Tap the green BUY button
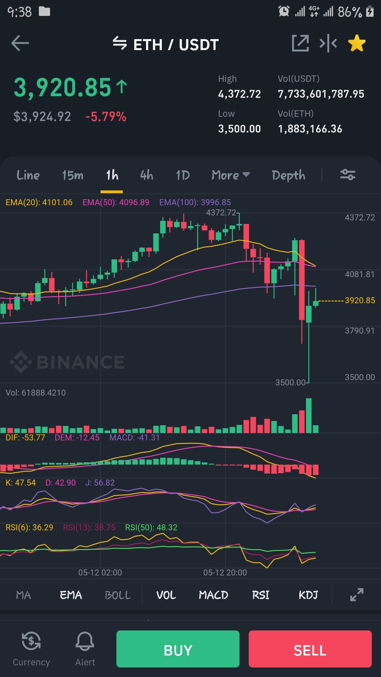The width and height of the screenshot is (381, 677). tap(178, 649)
